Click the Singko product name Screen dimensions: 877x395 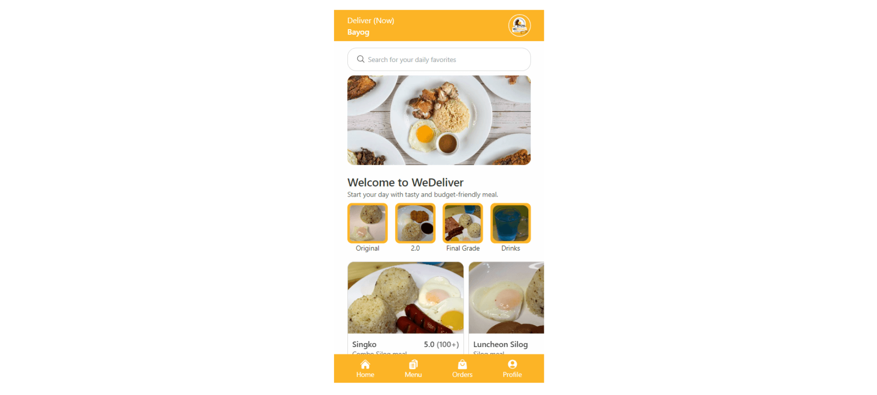tap(364, 344)
